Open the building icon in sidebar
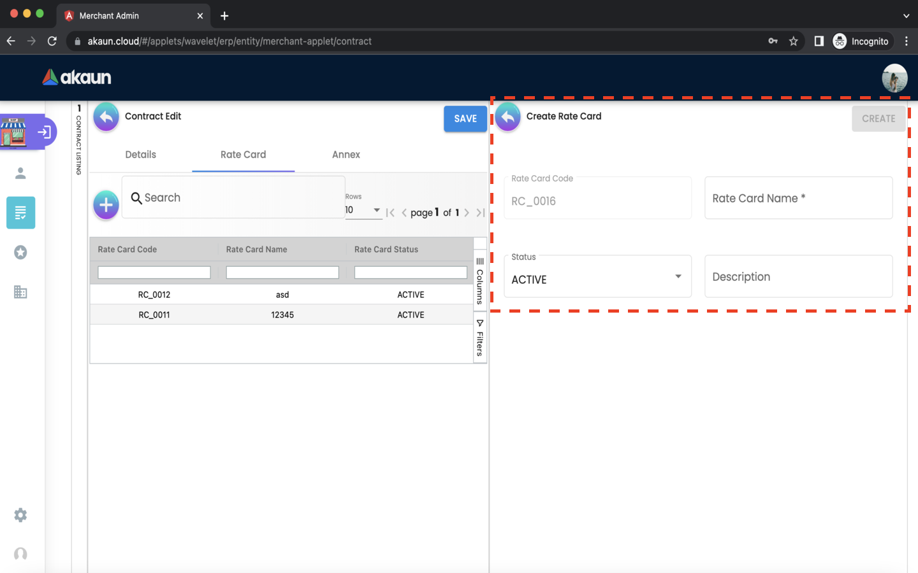 (x=20, y=292)
